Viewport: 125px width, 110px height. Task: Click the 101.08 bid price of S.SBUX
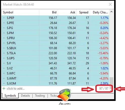[53, 48]
